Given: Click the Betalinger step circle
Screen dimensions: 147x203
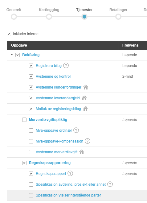Looking at the screenshot, I should pyautogui.click(x=118, y=17).
